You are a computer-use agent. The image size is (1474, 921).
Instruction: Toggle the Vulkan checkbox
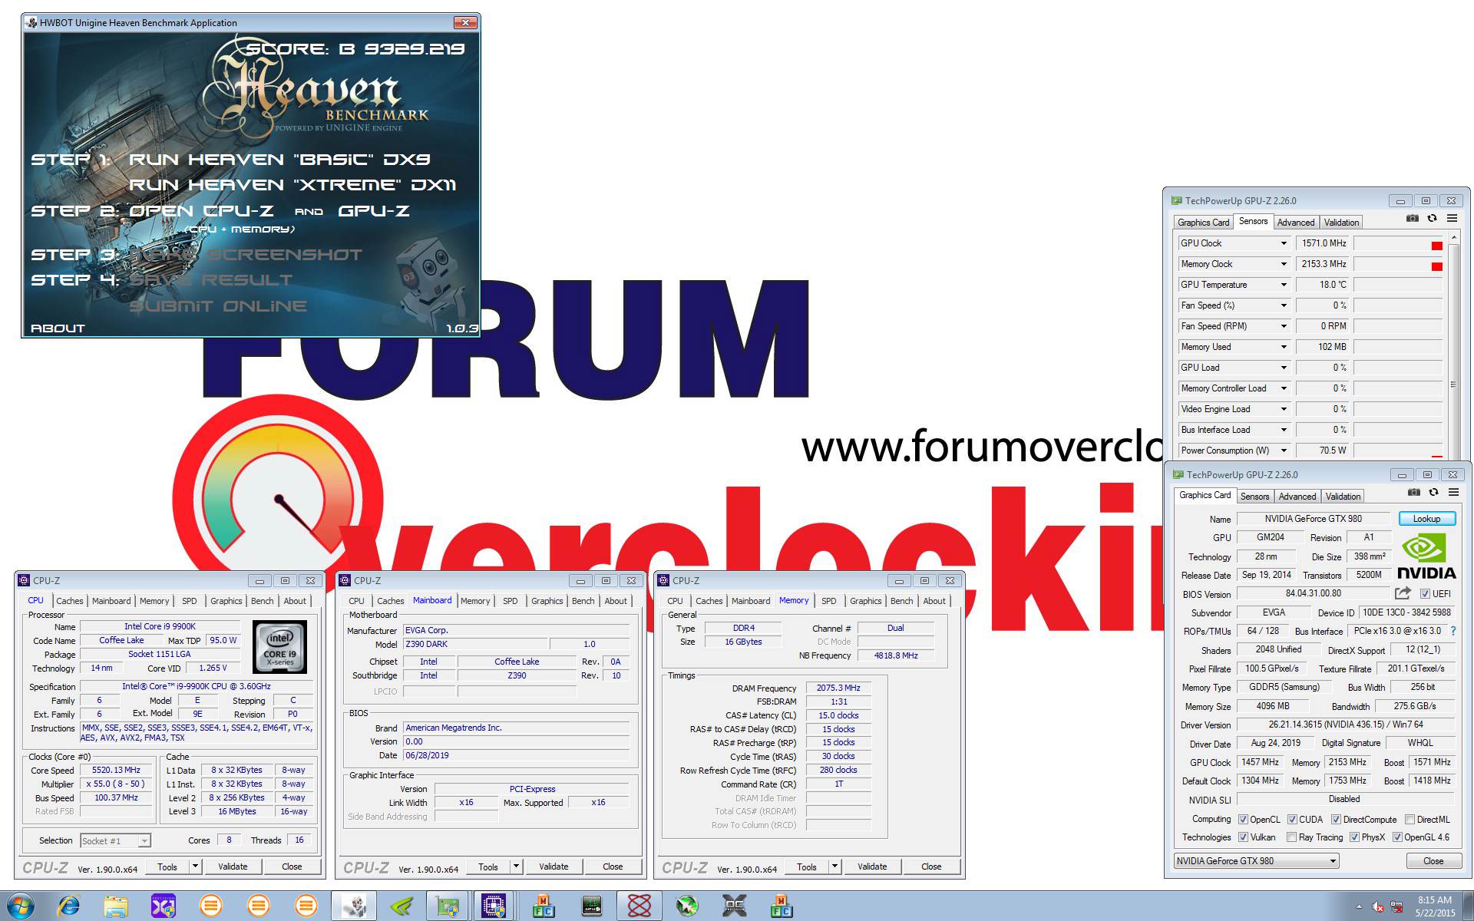click(x=1243, y=837)
